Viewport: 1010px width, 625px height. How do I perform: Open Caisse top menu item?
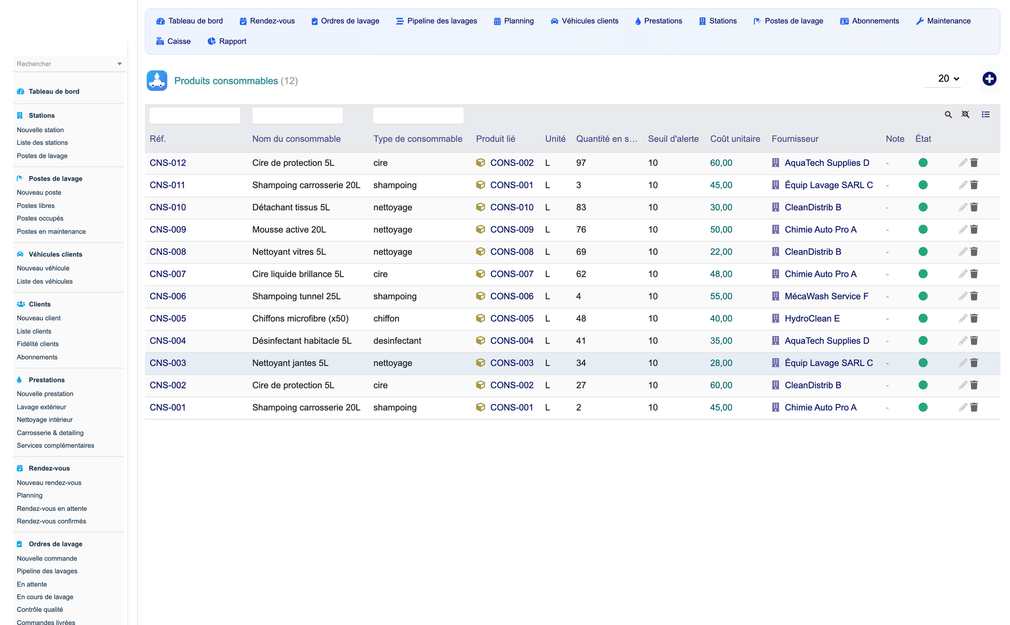click(173, 41)
